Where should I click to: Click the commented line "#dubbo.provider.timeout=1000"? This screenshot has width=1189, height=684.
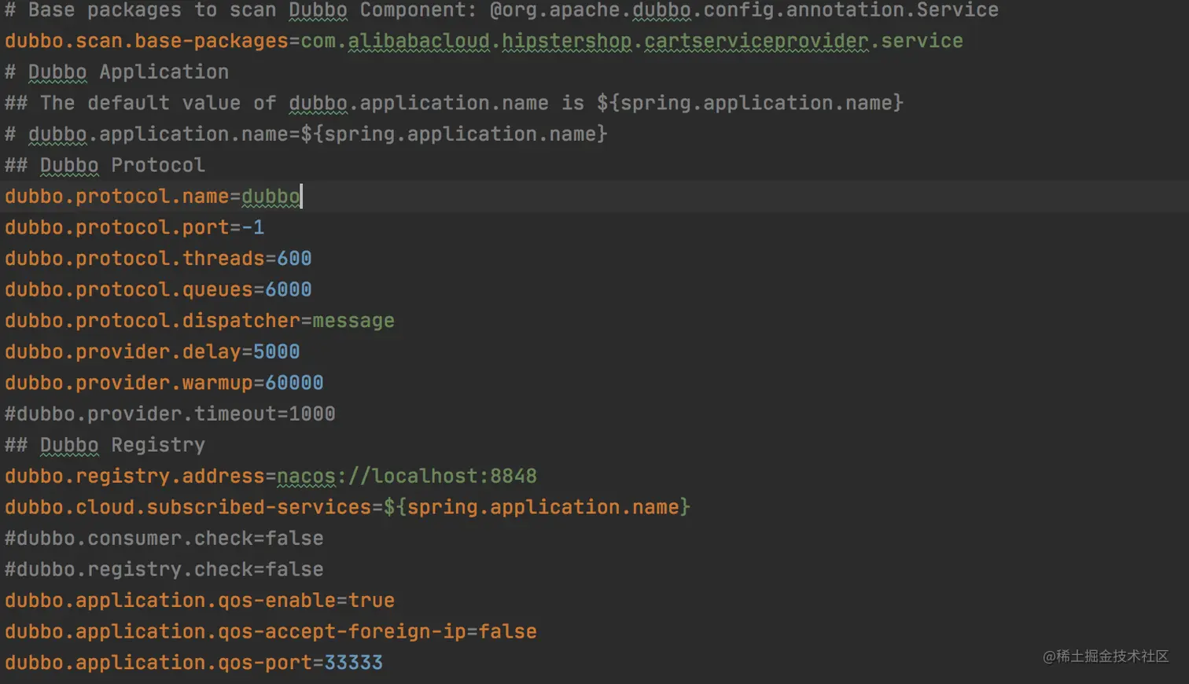(x=171, y=414)
